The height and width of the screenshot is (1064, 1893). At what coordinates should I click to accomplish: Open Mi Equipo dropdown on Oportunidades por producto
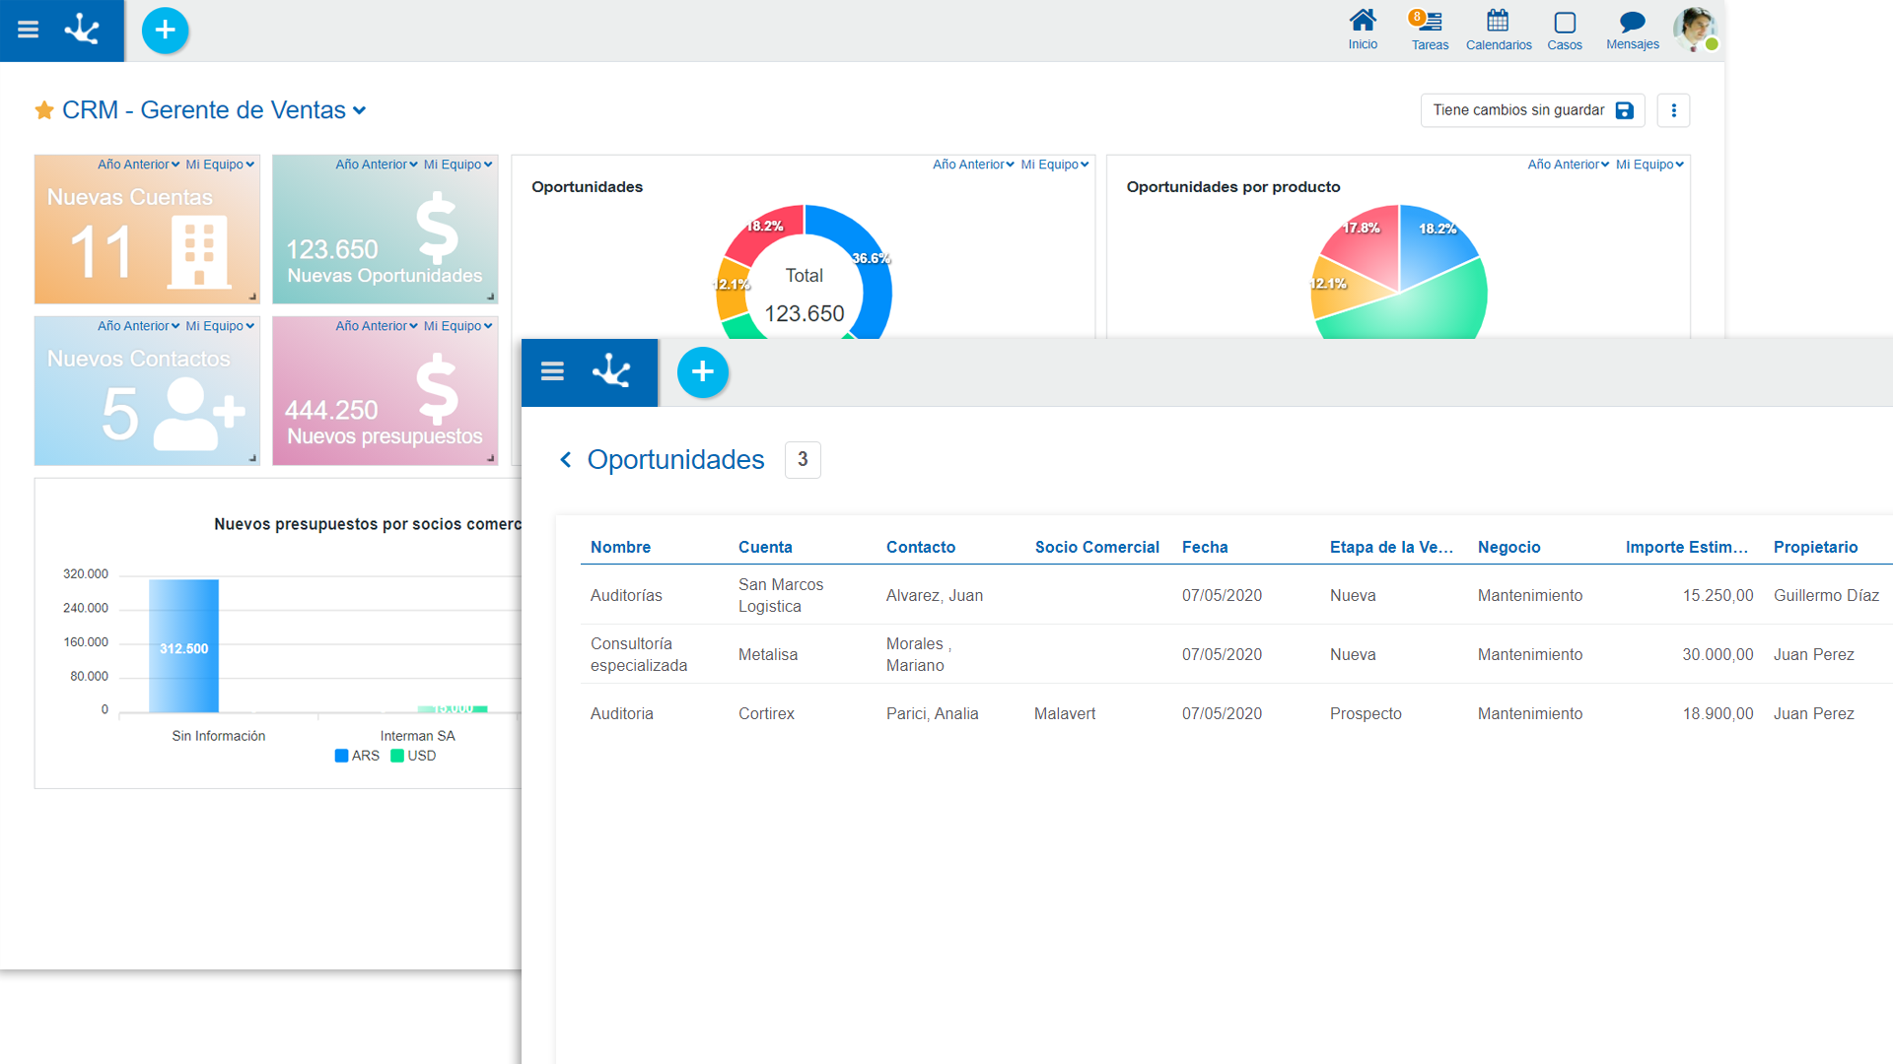coord(1649,165)
